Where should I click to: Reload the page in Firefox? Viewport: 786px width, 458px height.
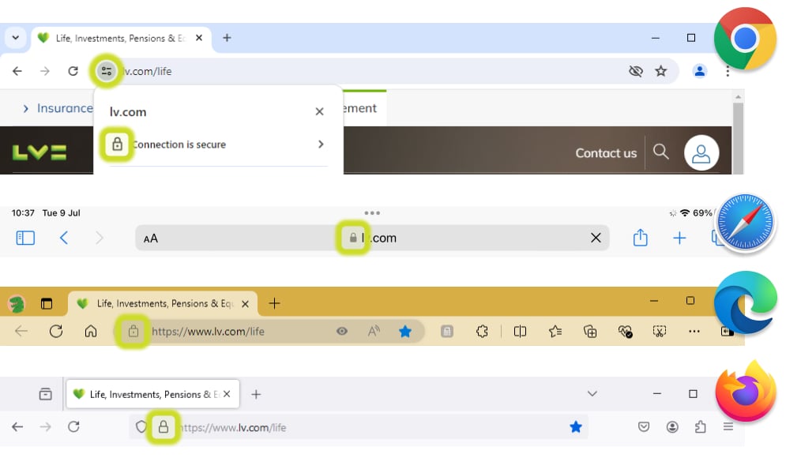pyautogui.click(x=73, y=427)
